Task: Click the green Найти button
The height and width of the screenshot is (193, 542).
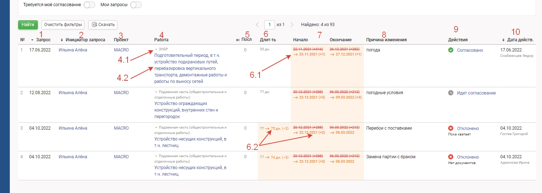Action: coord(28,25)
